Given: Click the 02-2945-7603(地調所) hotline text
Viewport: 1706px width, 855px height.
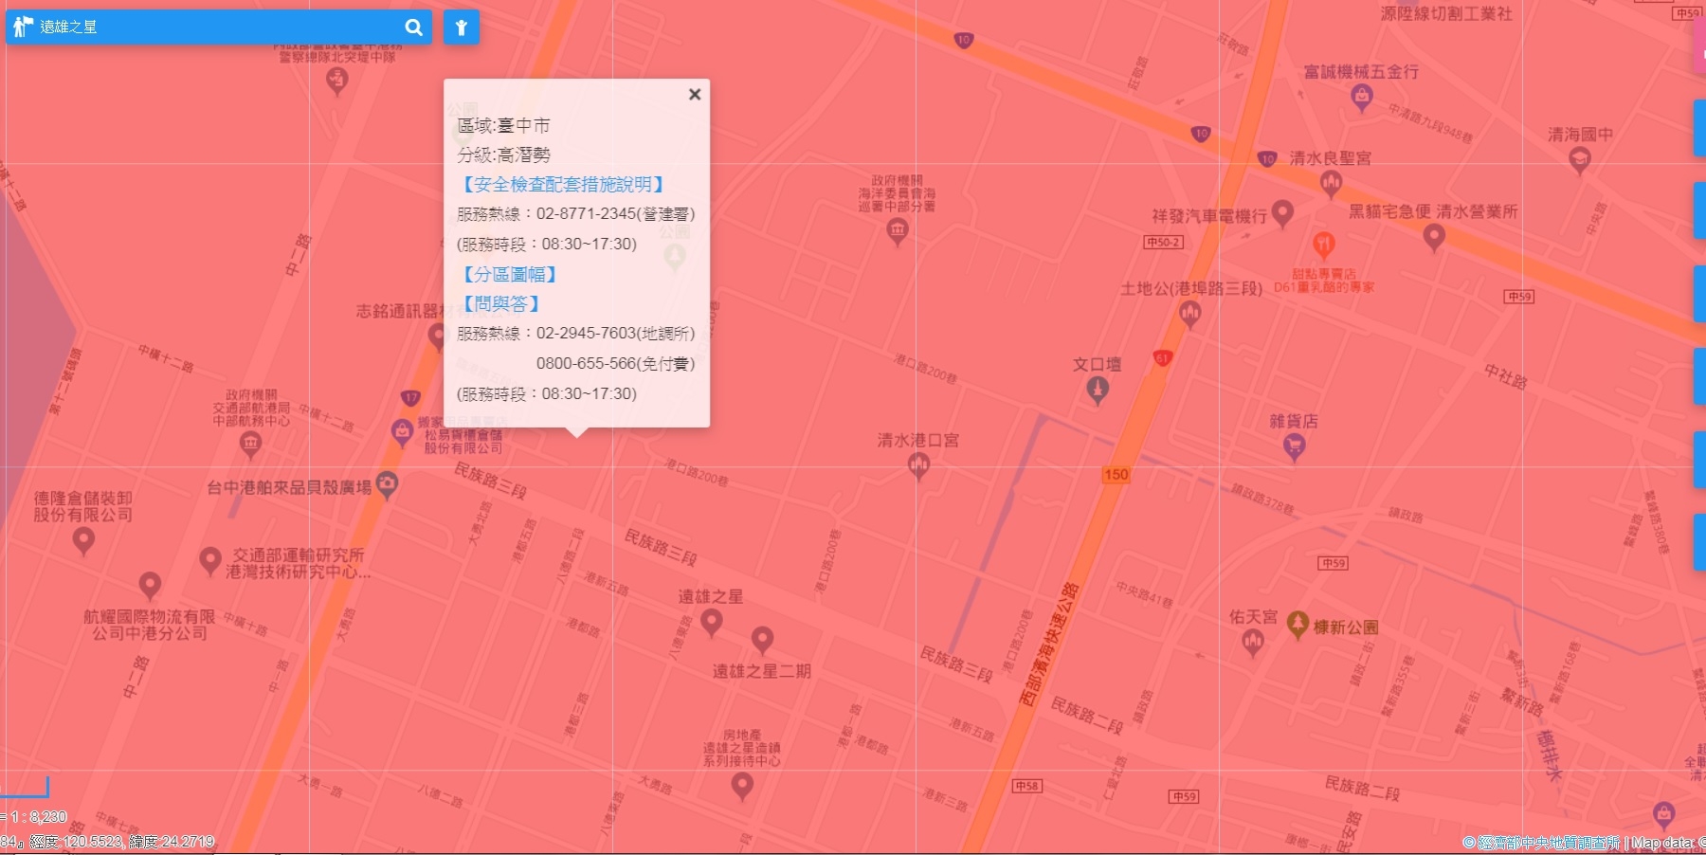Looking at the screenshot, I should pyautogui.click(x=616, y=334).
